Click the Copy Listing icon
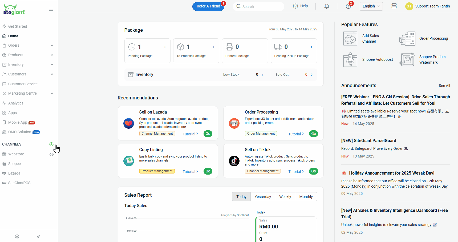Viewport: 458px width, 242px height. (129, 161)
